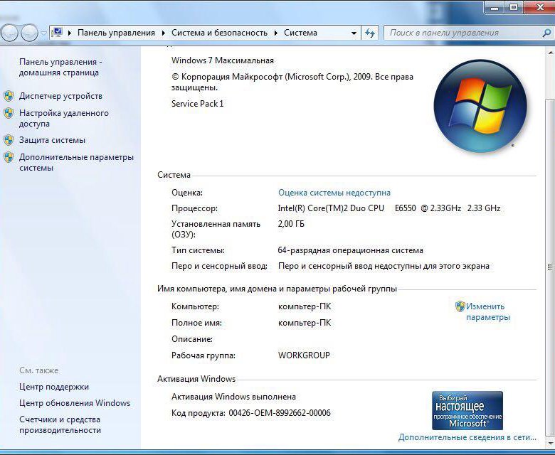The width and height of the screenshot is (555, 455).
Task: Click the shield icon next to Изменить параметры
Action: click(x=460, y=306)
